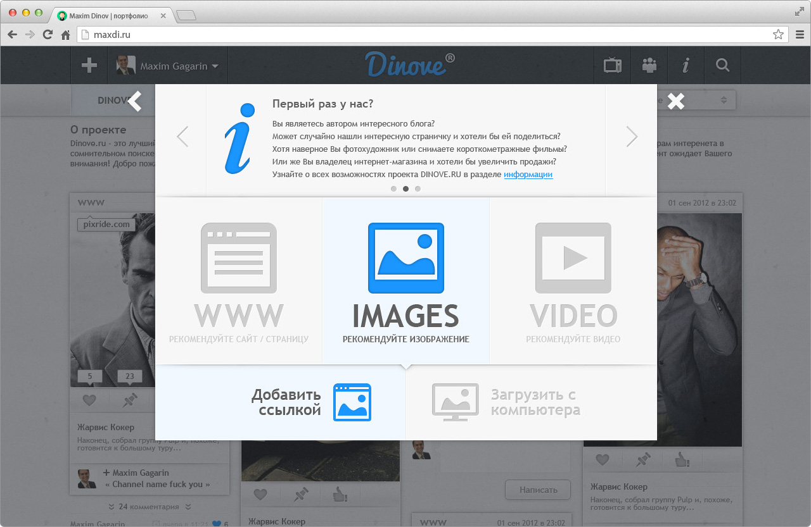811x527 pixels.
Task: Click the browser forward arrow
Action: pos(30,35)
